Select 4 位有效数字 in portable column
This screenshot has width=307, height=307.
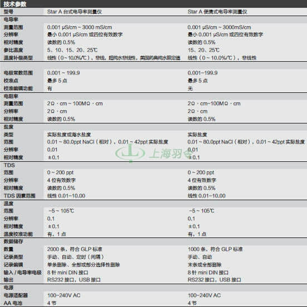point(202,180)
